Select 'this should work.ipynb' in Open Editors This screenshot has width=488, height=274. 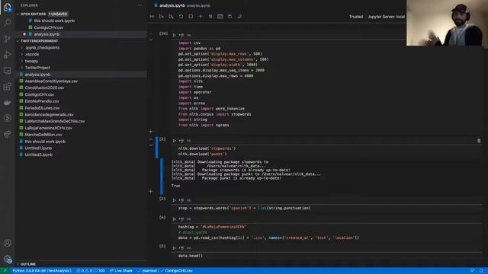54,21
